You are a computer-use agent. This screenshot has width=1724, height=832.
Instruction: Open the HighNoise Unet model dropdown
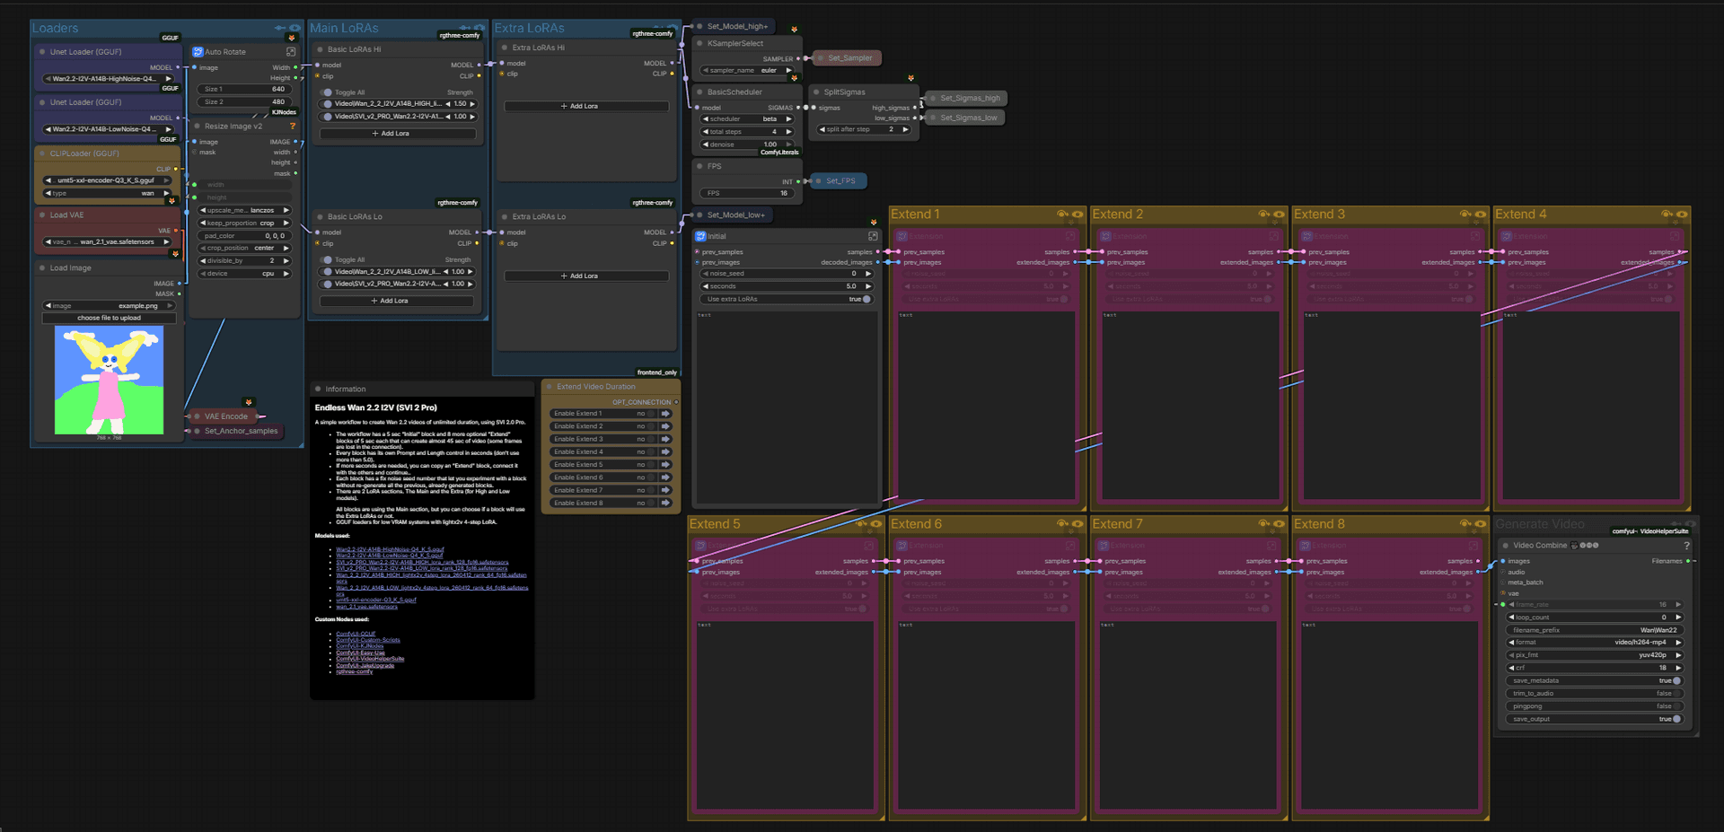coord(109,79)
